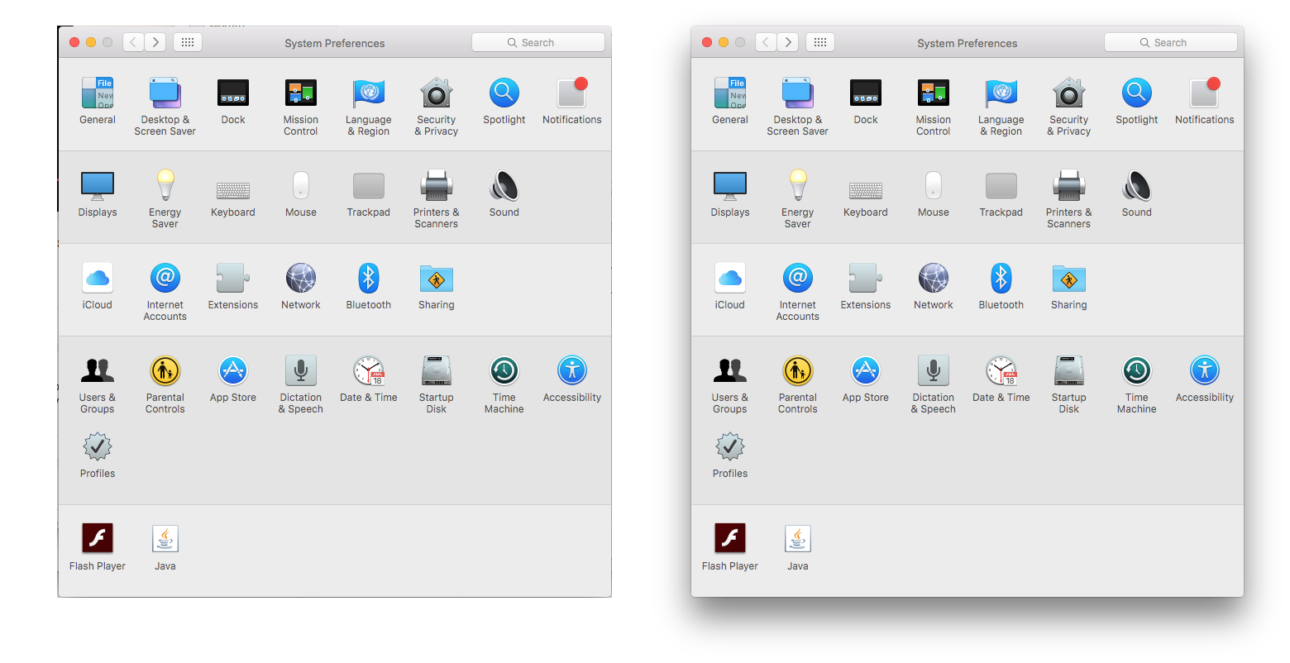Go back in right window toolbar

click(767, 42)
